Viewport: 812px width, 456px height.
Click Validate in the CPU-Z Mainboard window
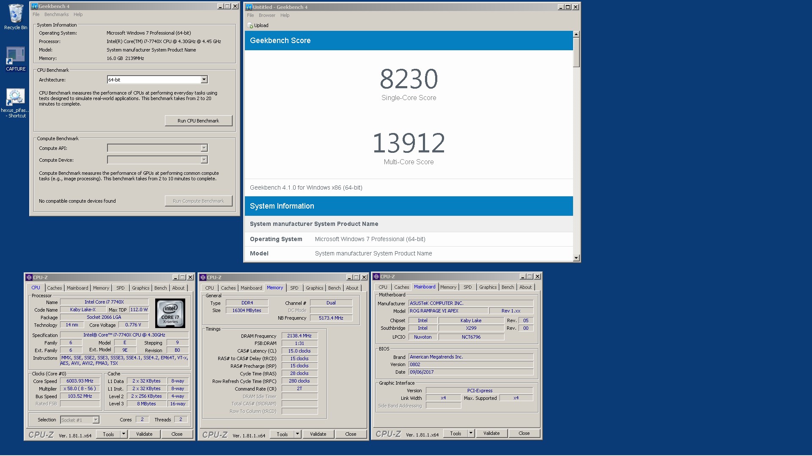pos(491,433)
